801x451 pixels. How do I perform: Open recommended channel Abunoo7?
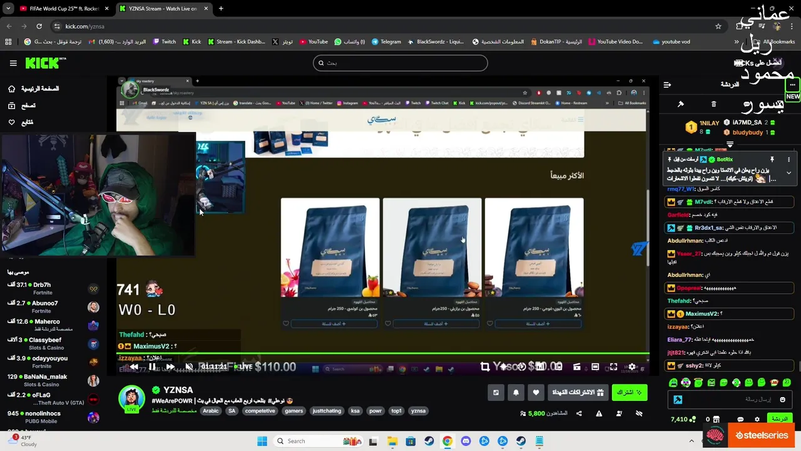tap(54, 307)
